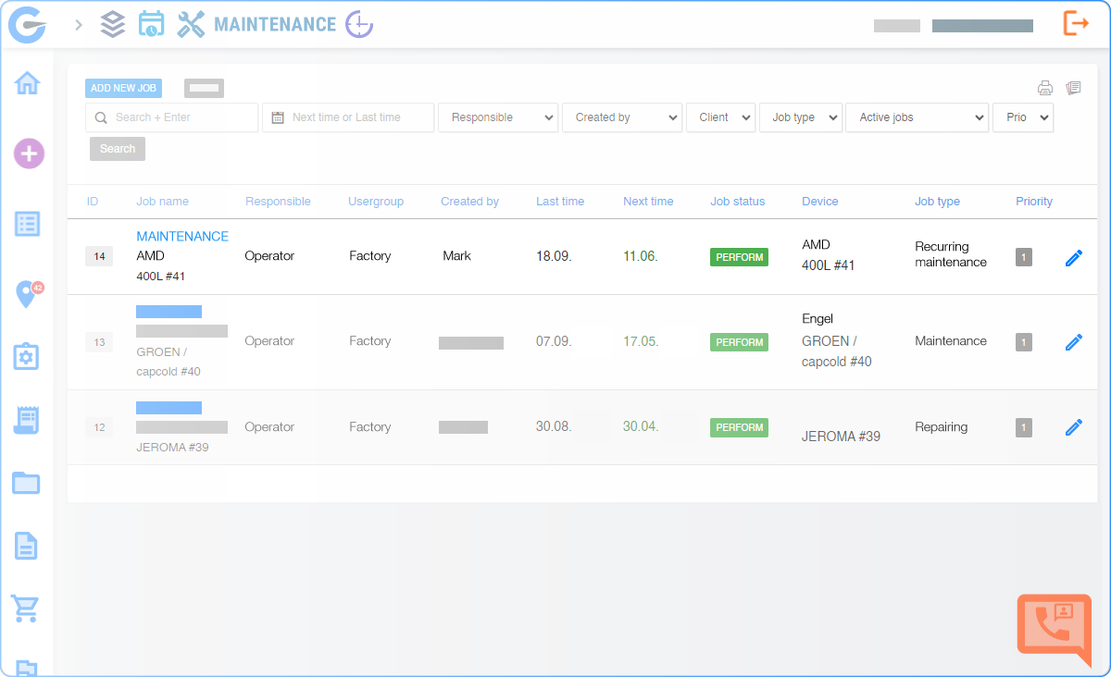Open the Responsible filter dropdown

tap(498, 117)
